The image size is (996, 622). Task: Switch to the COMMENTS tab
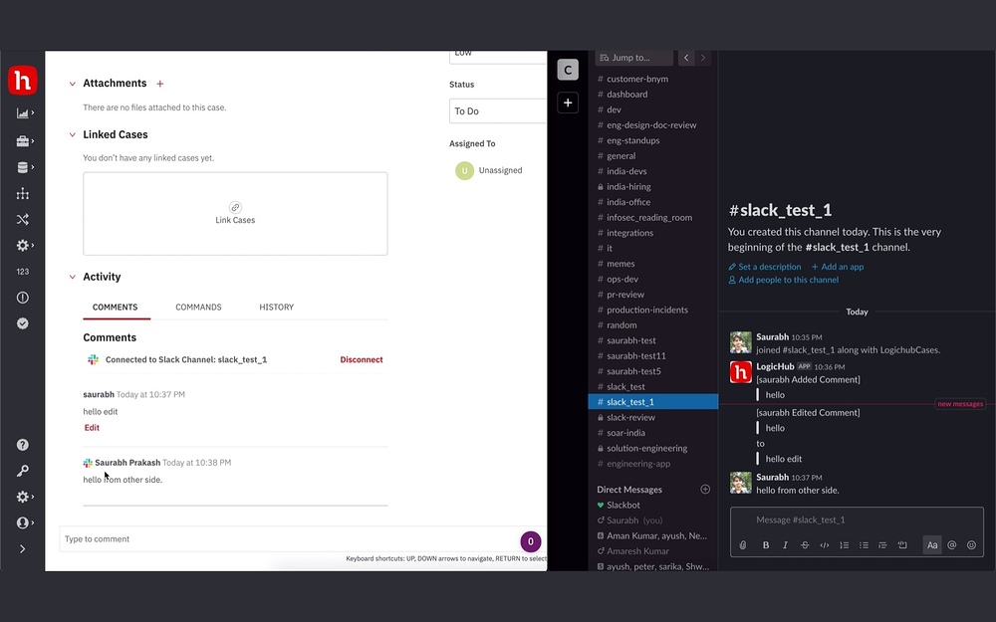(115, 308)
